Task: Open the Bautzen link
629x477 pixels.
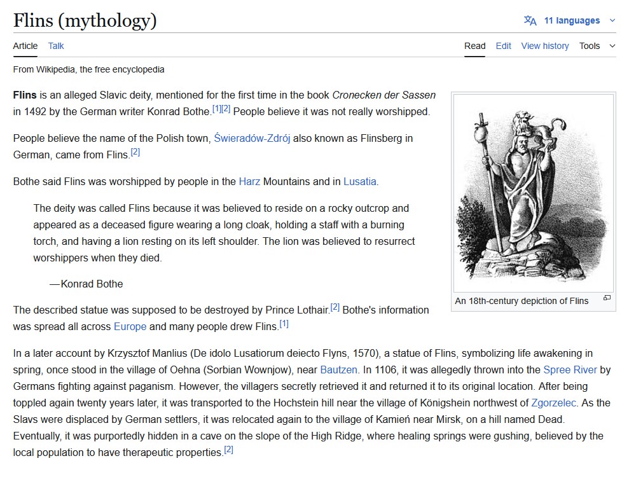Action: 338,370
